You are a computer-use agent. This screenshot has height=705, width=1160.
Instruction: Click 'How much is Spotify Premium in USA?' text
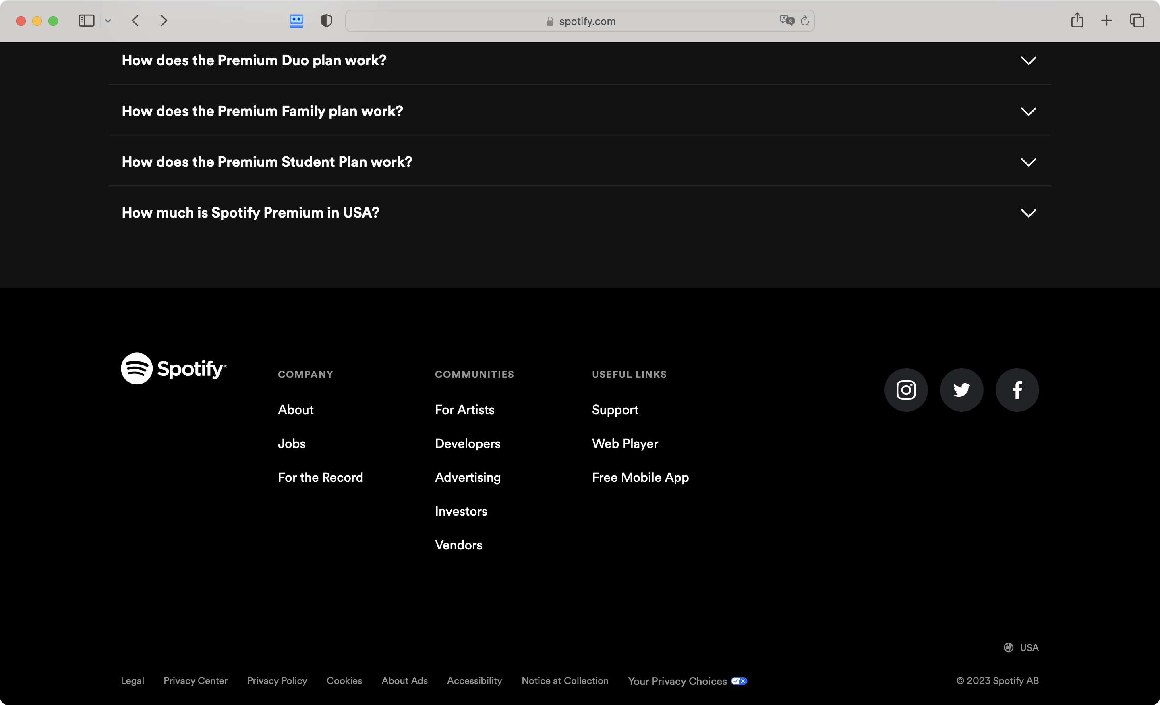click(251, 212)
